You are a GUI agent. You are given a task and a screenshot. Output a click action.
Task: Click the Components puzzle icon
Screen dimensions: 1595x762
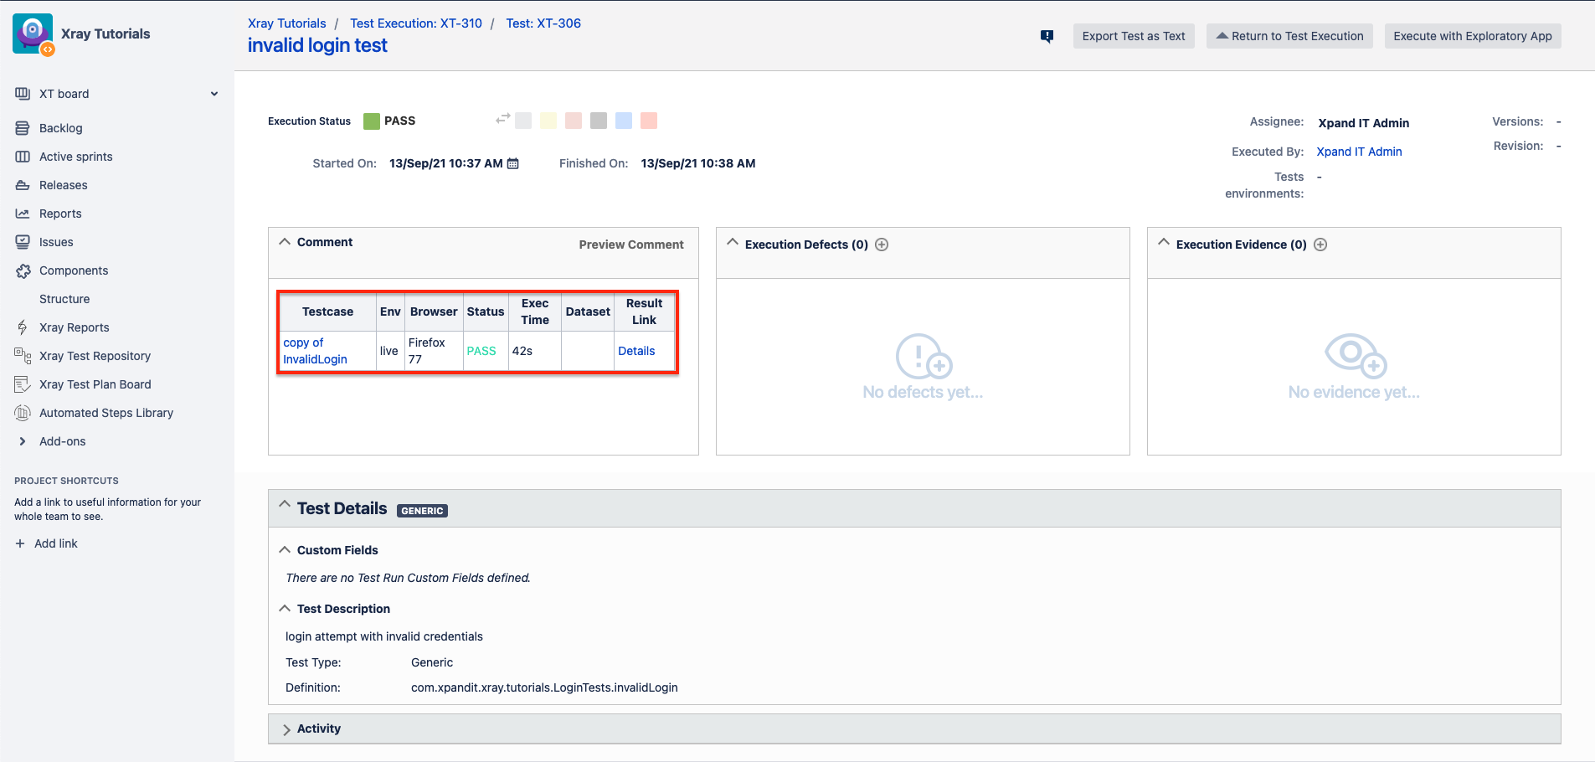click(23, 270)
